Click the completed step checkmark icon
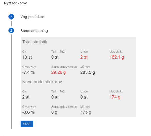Screen dimensions: 151x136 11,17
